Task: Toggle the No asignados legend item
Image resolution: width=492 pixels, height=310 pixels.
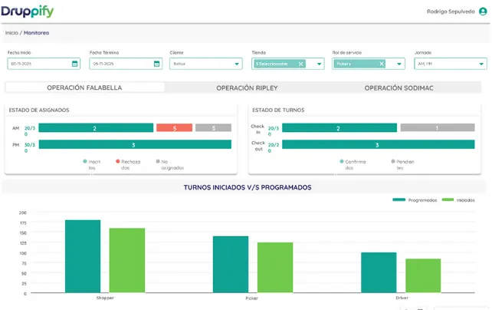Action: coord(170,164)
